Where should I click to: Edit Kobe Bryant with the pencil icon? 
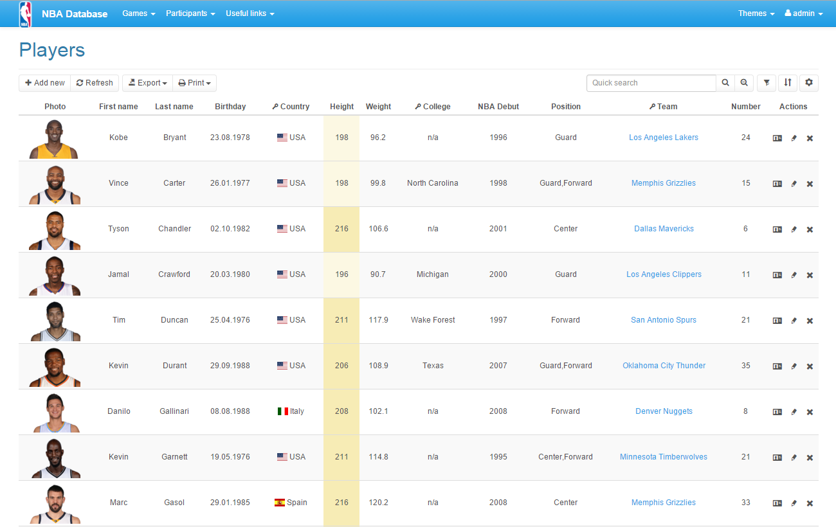(794, 138)
